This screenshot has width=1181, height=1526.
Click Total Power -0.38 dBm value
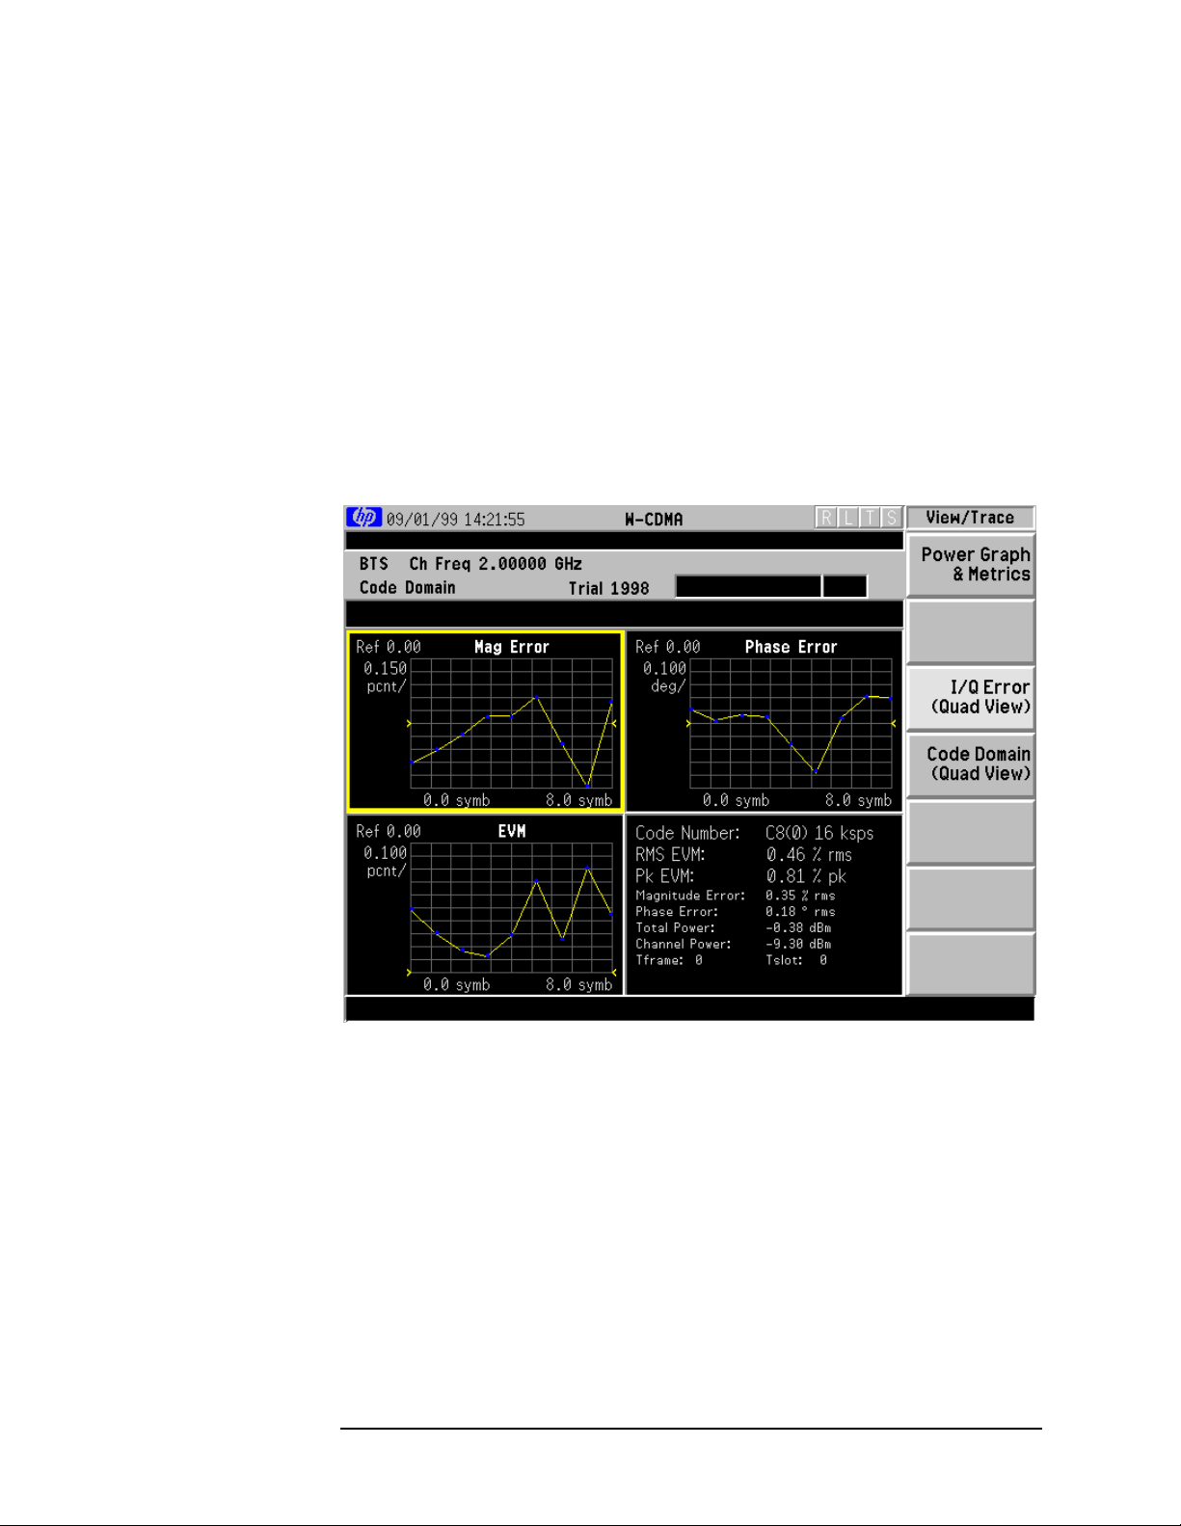pyautogui.click(x=798, y=927)
